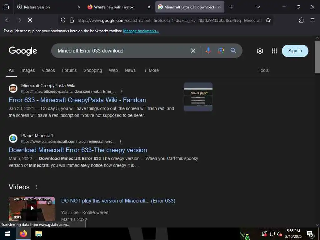Screen dimensions: 320x240
Task: Open the Extensions puzzle icon
Action: pyautogui.click(x=301, y=20)
